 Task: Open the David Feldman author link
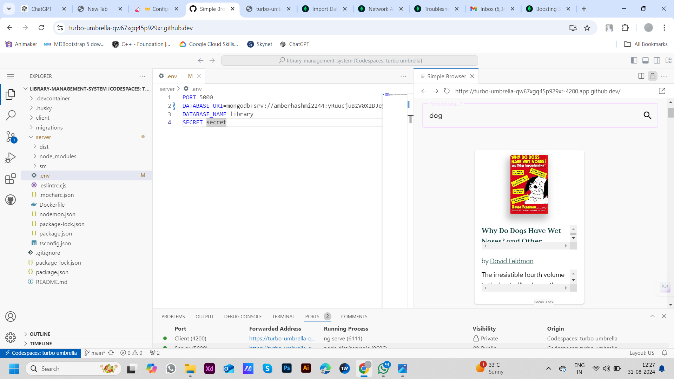click(x=511, y=261)
